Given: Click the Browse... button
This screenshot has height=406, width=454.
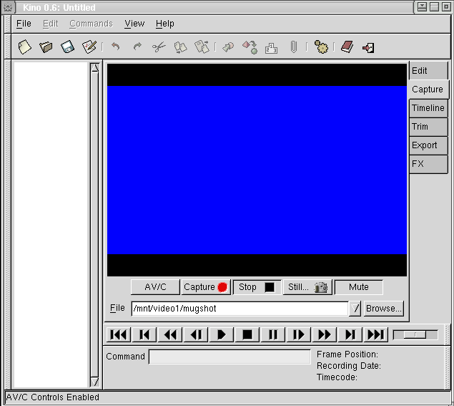Looking at the screenshot, I should pyautogui.click(x=384, y=309).
